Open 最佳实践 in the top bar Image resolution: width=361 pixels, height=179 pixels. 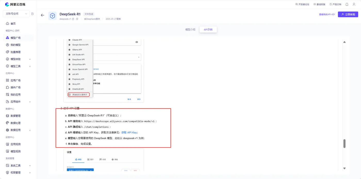click(x=319, y=4)
